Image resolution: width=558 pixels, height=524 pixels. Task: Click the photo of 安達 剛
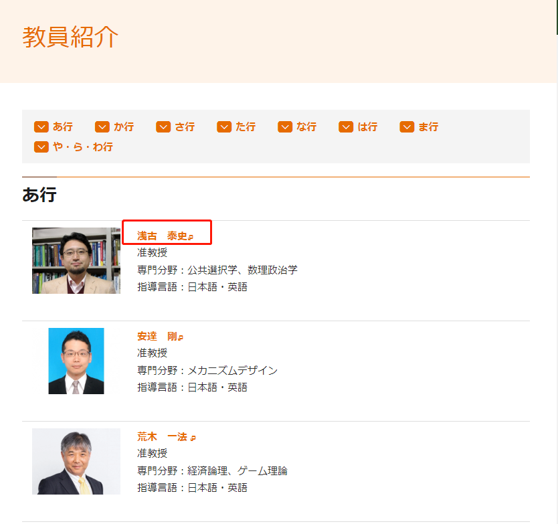click(x=76, y=361)
